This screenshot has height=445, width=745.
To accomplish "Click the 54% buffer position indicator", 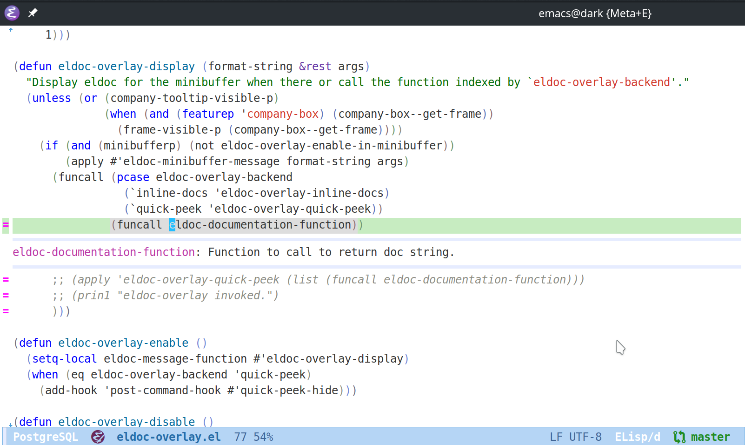I will click(263, 437).
